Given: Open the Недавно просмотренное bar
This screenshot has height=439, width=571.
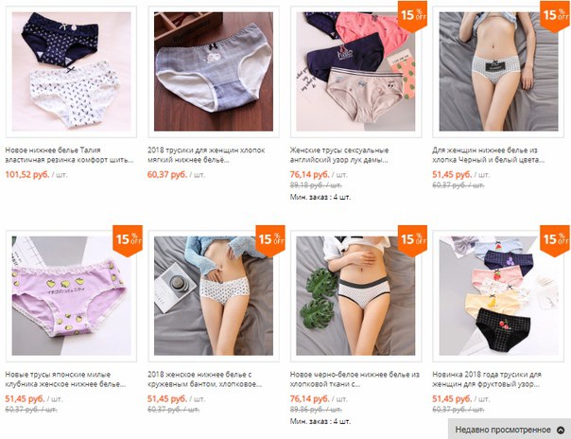Looking at the screenshot, I should (510, 429).
